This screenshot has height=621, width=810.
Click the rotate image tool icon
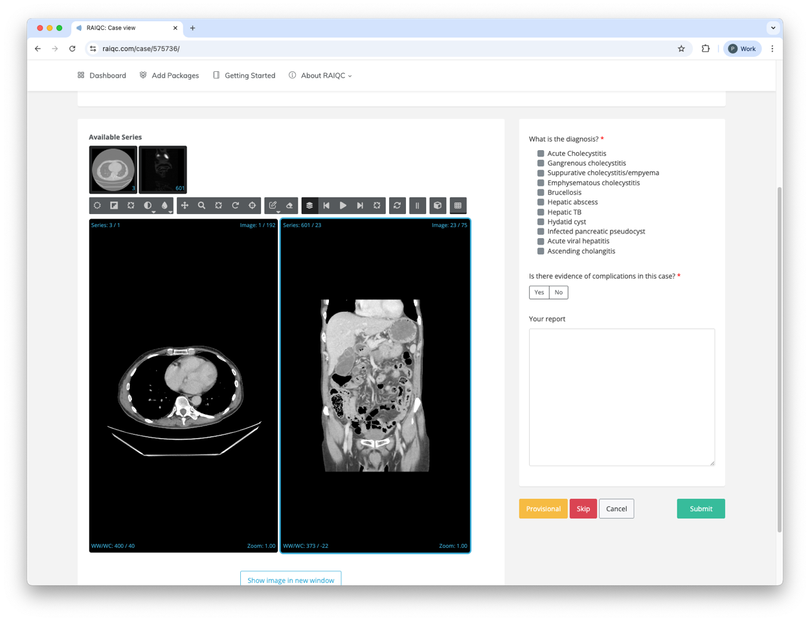click(x=235, y=206)
